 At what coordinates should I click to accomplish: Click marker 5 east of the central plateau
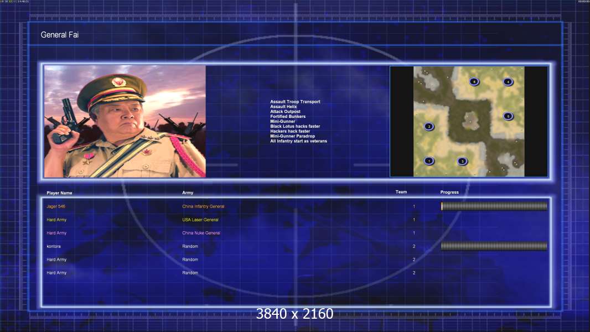pyautogui.click(x=508, y=116)
